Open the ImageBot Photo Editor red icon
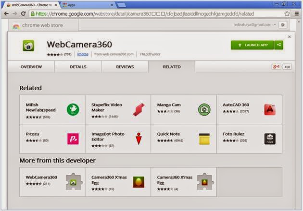 click(139, 139)
